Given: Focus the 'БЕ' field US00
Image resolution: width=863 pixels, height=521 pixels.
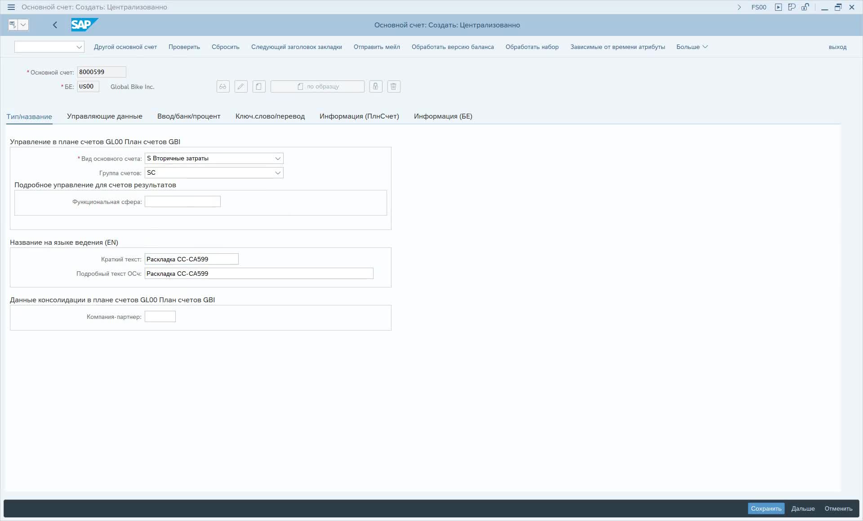Looking at the screenshot, I should coord(88,87).
